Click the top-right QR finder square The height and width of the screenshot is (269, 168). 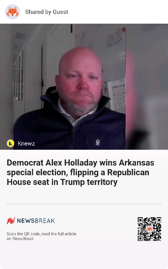159,220
